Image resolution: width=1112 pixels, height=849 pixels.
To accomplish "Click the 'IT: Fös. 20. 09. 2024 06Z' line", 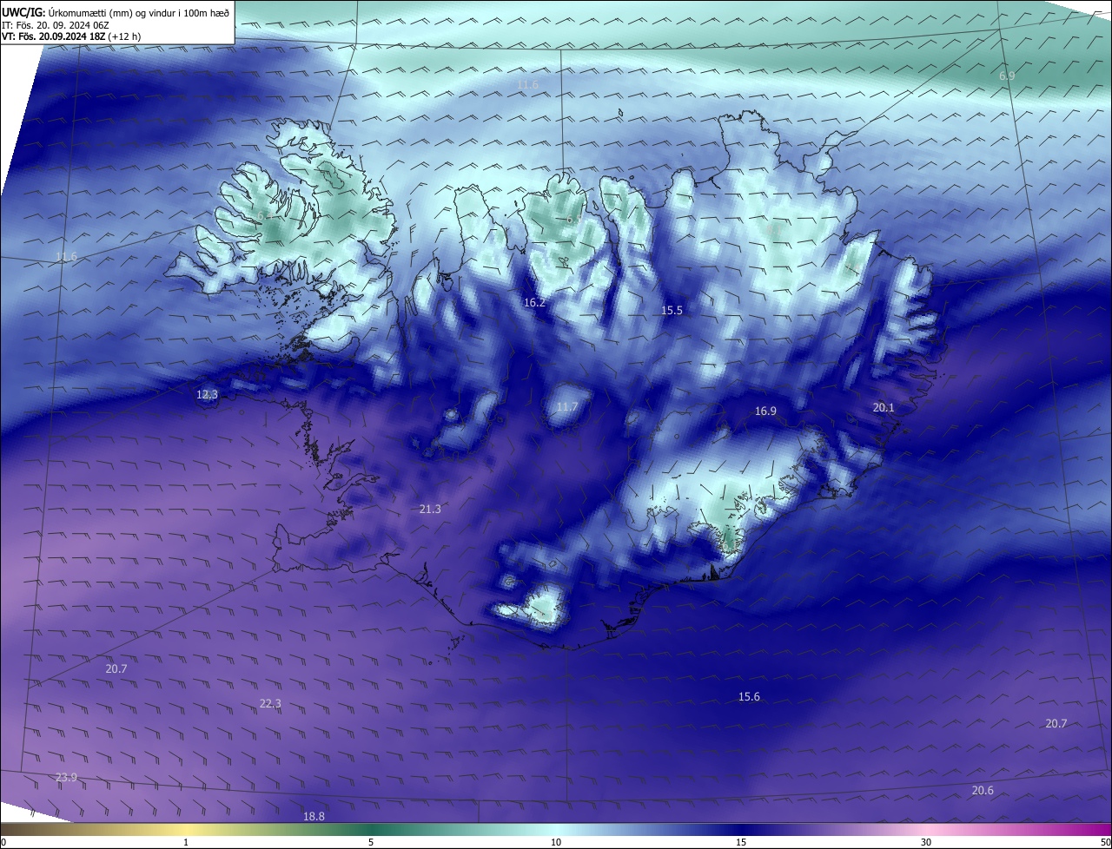I will 55,25.
